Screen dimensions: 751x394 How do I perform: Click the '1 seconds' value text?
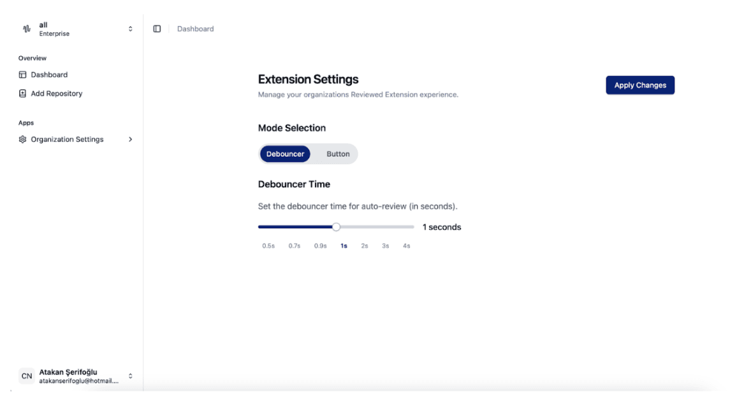[442, 227]
